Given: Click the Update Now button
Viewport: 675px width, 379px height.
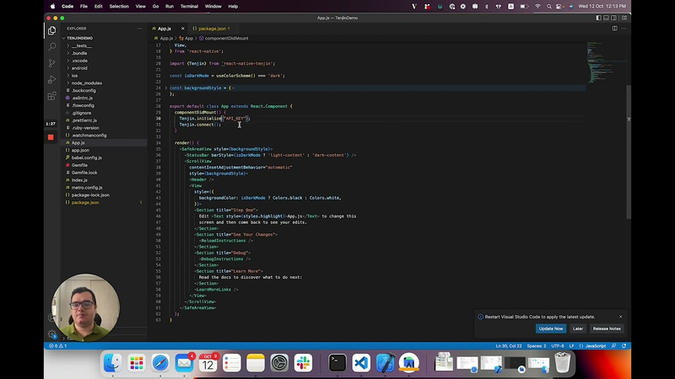Looking at the screenshot, I should coord(551,328).
